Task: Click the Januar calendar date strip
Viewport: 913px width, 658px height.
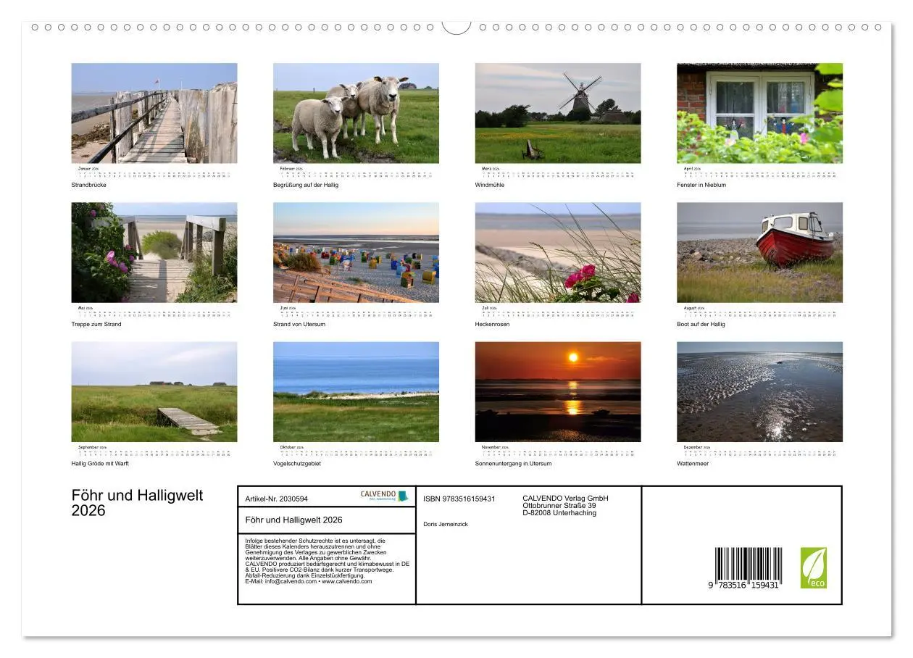Action: coord(154,174)
